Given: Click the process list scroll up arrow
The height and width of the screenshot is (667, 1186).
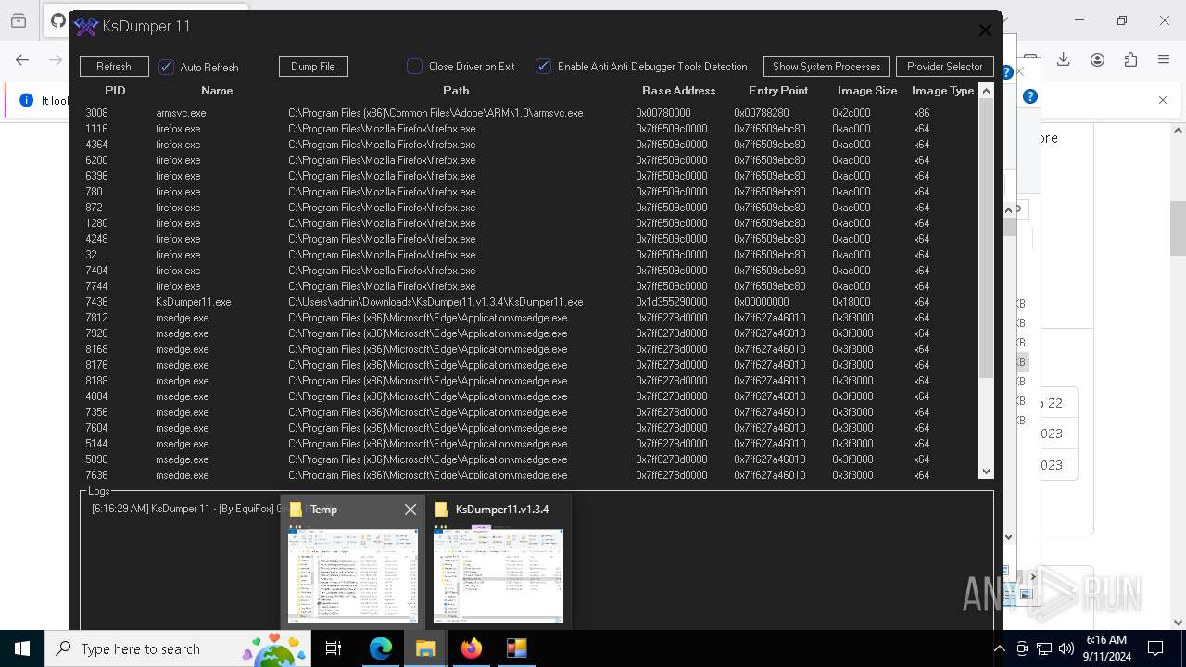Looking at the screenshot, I should (x=986, y=91).
